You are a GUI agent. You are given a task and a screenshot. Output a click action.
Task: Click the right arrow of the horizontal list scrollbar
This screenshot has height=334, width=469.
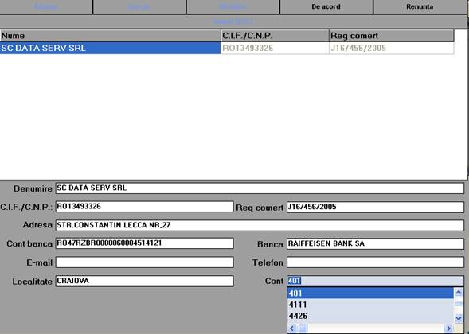click(x=448, y=328)
